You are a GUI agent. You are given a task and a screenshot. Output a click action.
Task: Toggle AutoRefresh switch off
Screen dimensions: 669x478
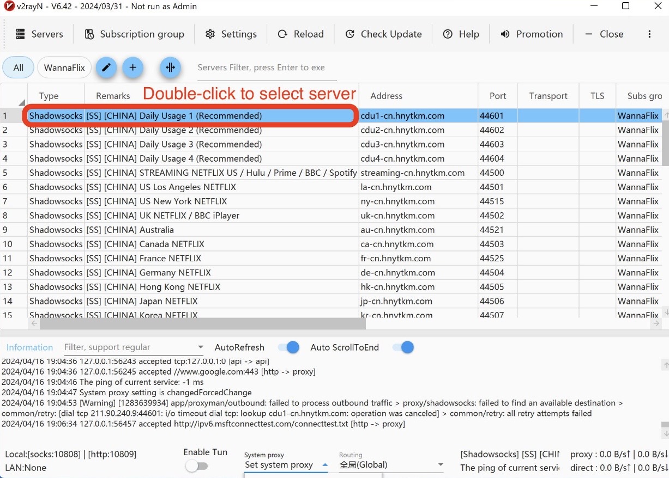point(288,347)
